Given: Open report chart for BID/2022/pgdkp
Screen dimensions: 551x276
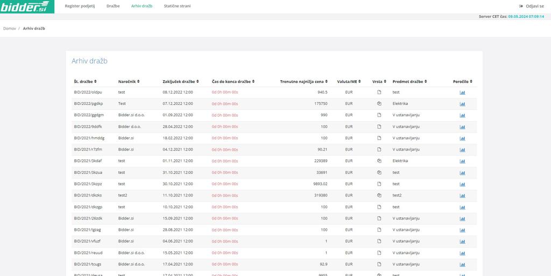Looking at the screenshot, I should (462, 104).
